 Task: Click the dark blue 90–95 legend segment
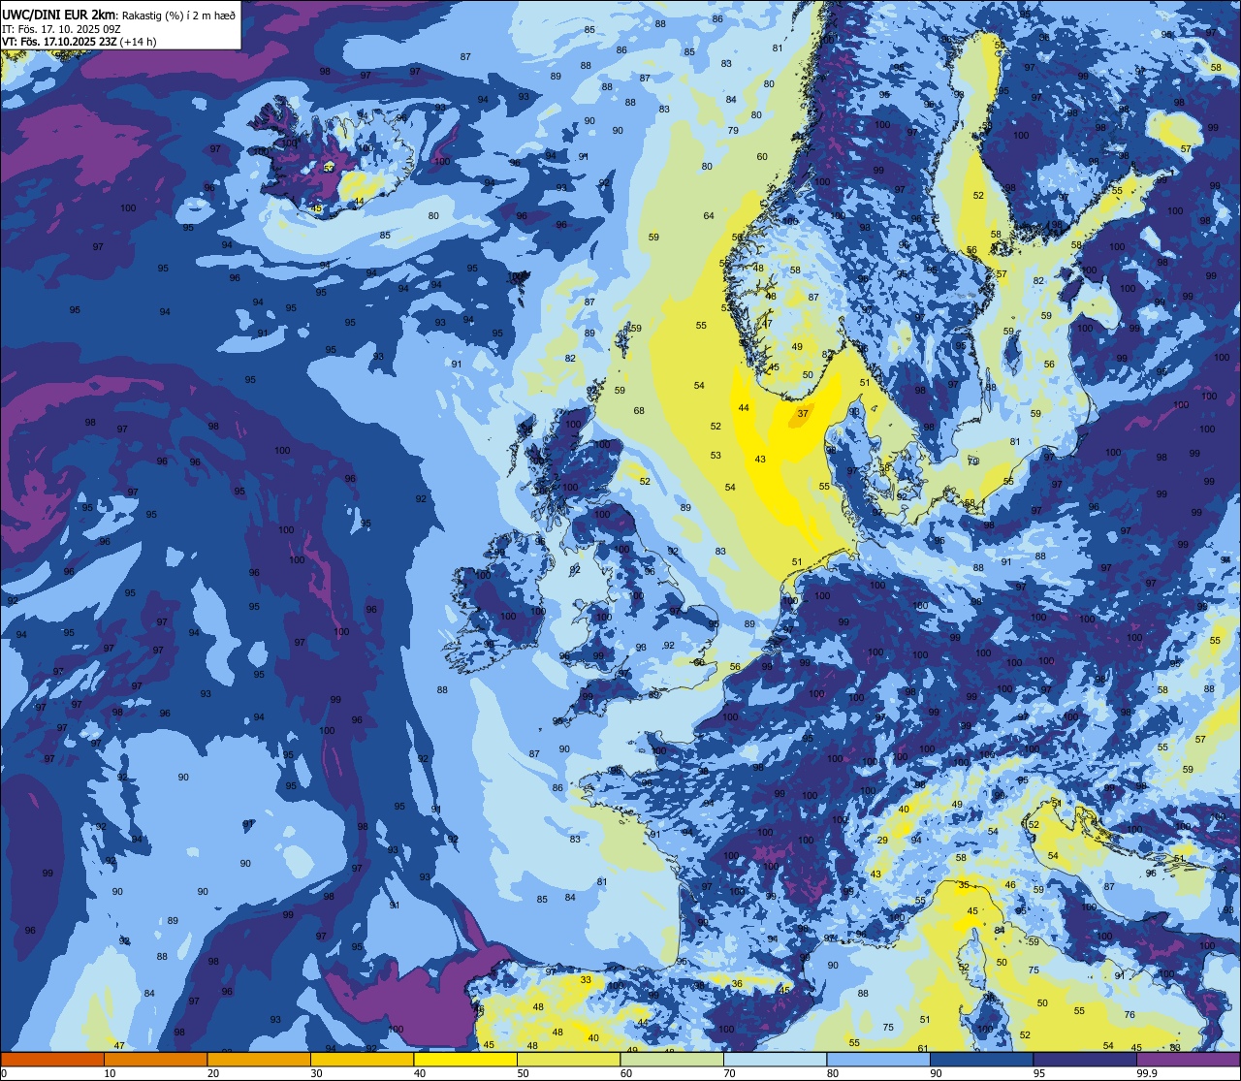click(981, 1059)
